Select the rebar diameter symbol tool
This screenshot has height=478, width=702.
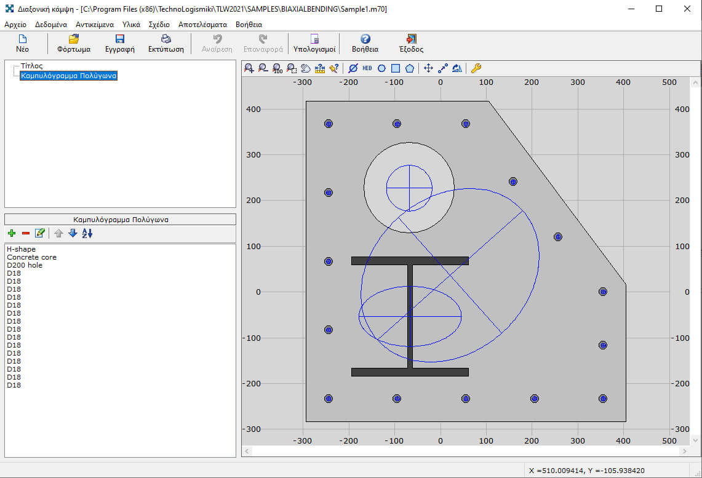353,68
